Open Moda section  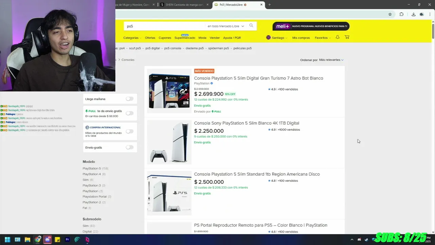click(x=202, y=38)
